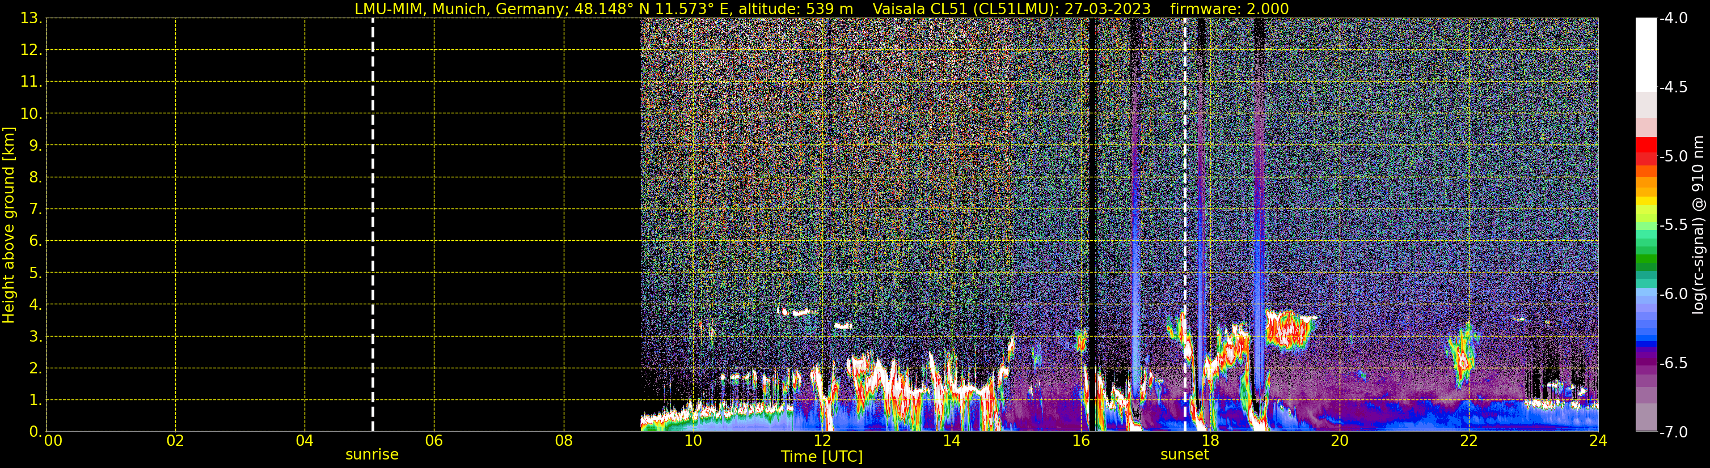Click the -7.0 colorbar tick label
This screenshot has height=468, width=1710.
pos(1673,432)
